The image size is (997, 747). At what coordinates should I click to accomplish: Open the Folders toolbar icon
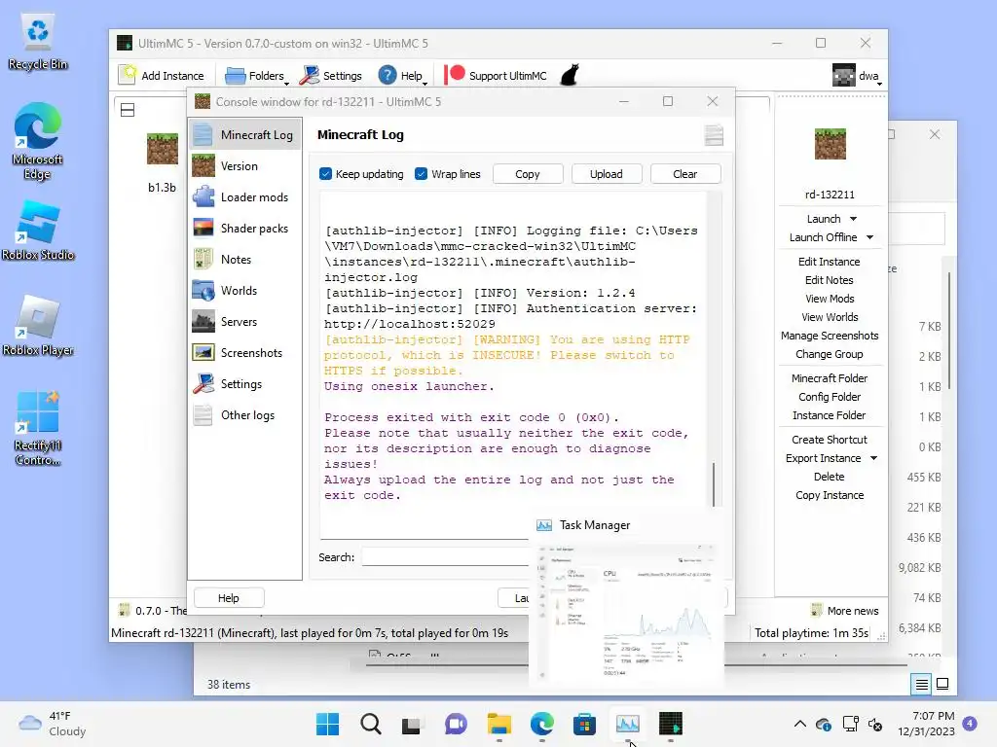point(236,76)
